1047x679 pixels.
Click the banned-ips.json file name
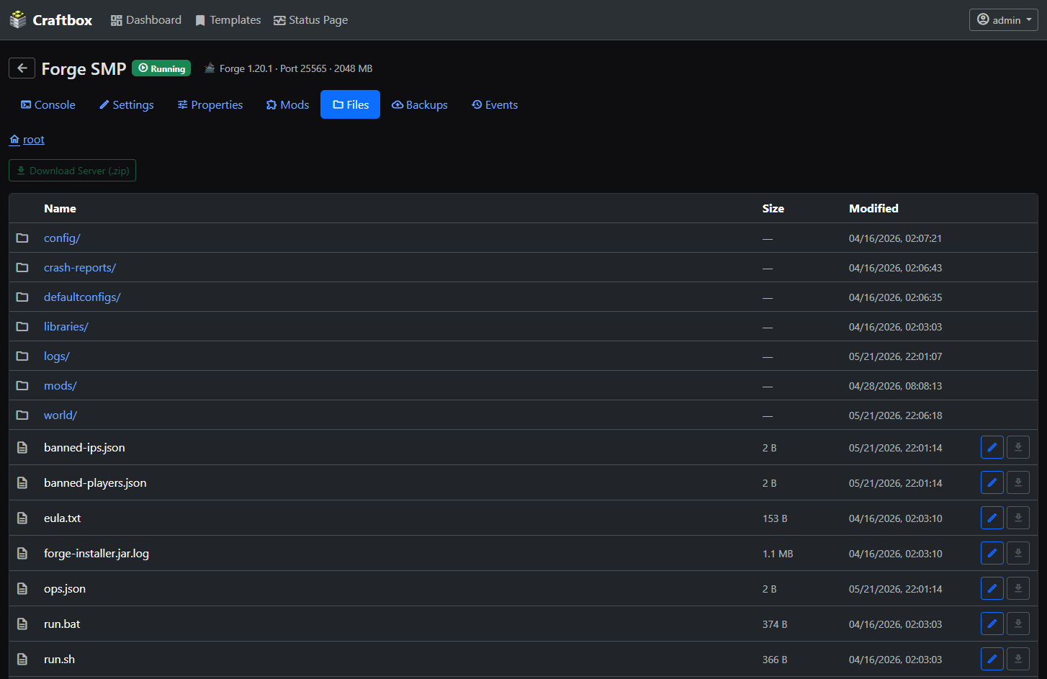(x=84, y=447)
